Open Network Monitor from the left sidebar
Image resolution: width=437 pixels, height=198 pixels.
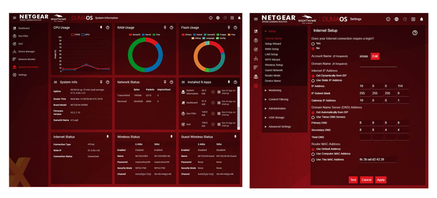27,59
